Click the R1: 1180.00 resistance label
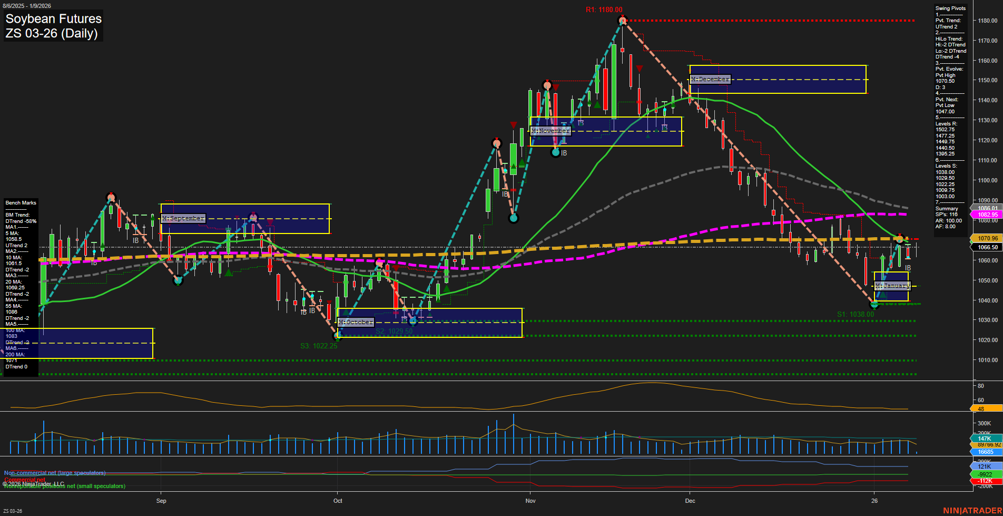The image size is (1003, 516). click(x=604, y=9)
